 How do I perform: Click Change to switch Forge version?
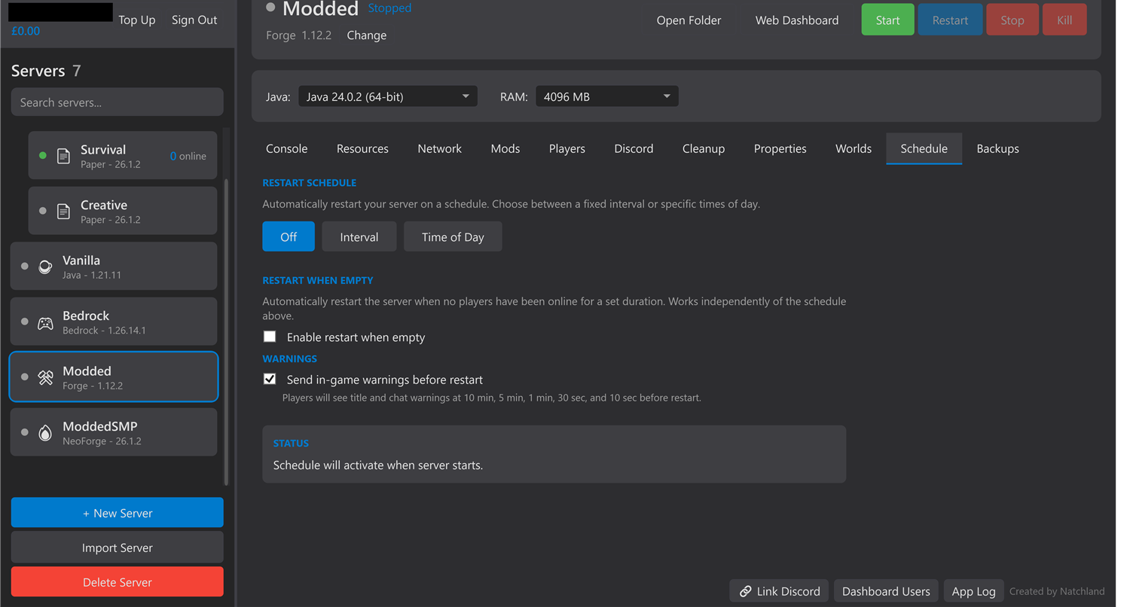tap(366, 35)
